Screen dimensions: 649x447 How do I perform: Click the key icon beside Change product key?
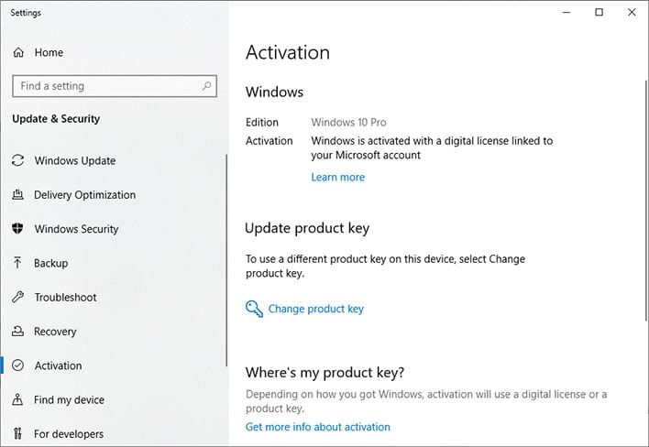(254, 309)
